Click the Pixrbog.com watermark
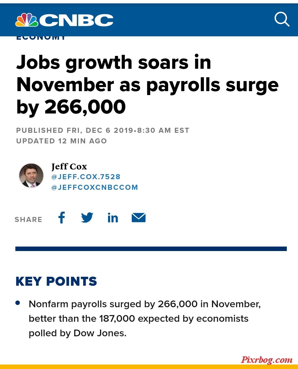 tap(267, 359)
